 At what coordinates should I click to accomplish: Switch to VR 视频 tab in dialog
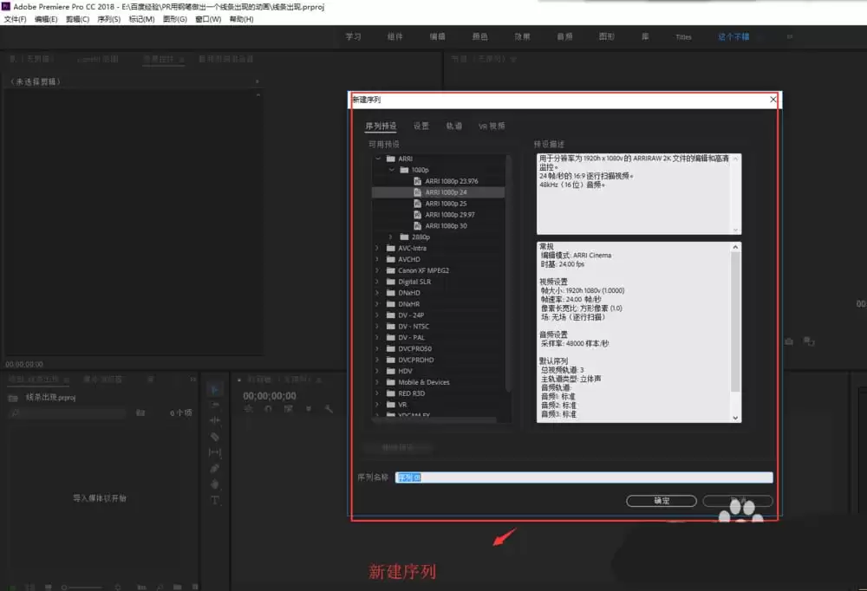[x=492, y=126]
